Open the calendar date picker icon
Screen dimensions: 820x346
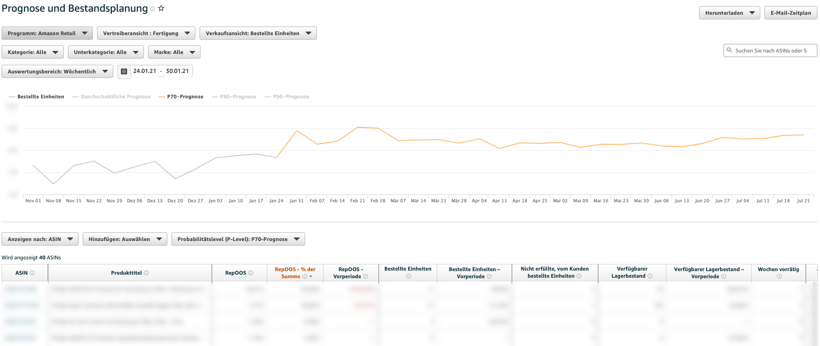[124, 71]
